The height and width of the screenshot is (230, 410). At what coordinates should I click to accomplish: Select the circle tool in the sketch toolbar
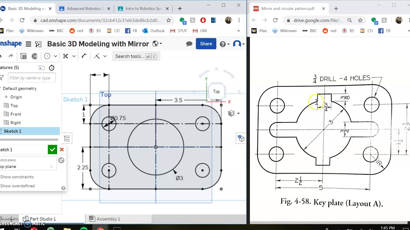(47, 56)
